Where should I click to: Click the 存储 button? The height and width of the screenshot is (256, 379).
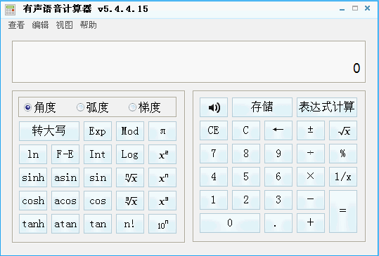[262, 107]
